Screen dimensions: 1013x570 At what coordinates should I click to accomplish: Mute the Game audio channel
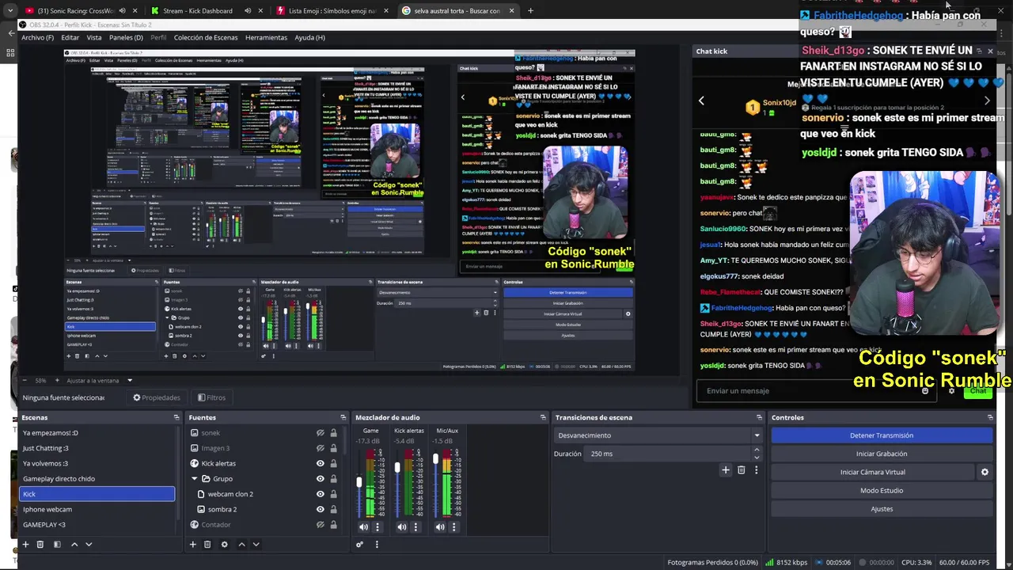tap(363, 527)
